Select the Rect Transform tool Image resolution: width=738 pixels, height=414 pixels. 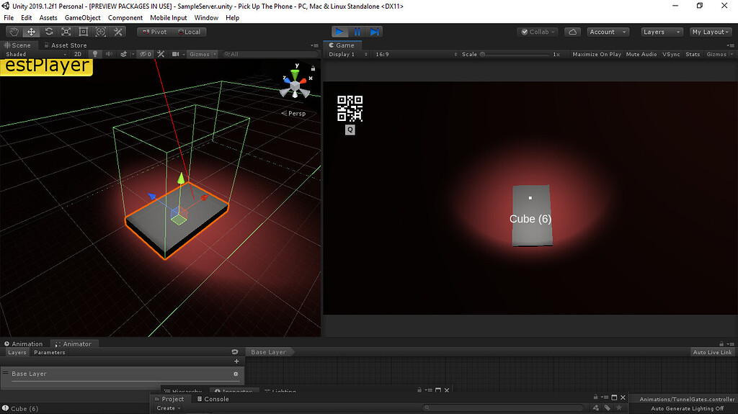point(84,32)
